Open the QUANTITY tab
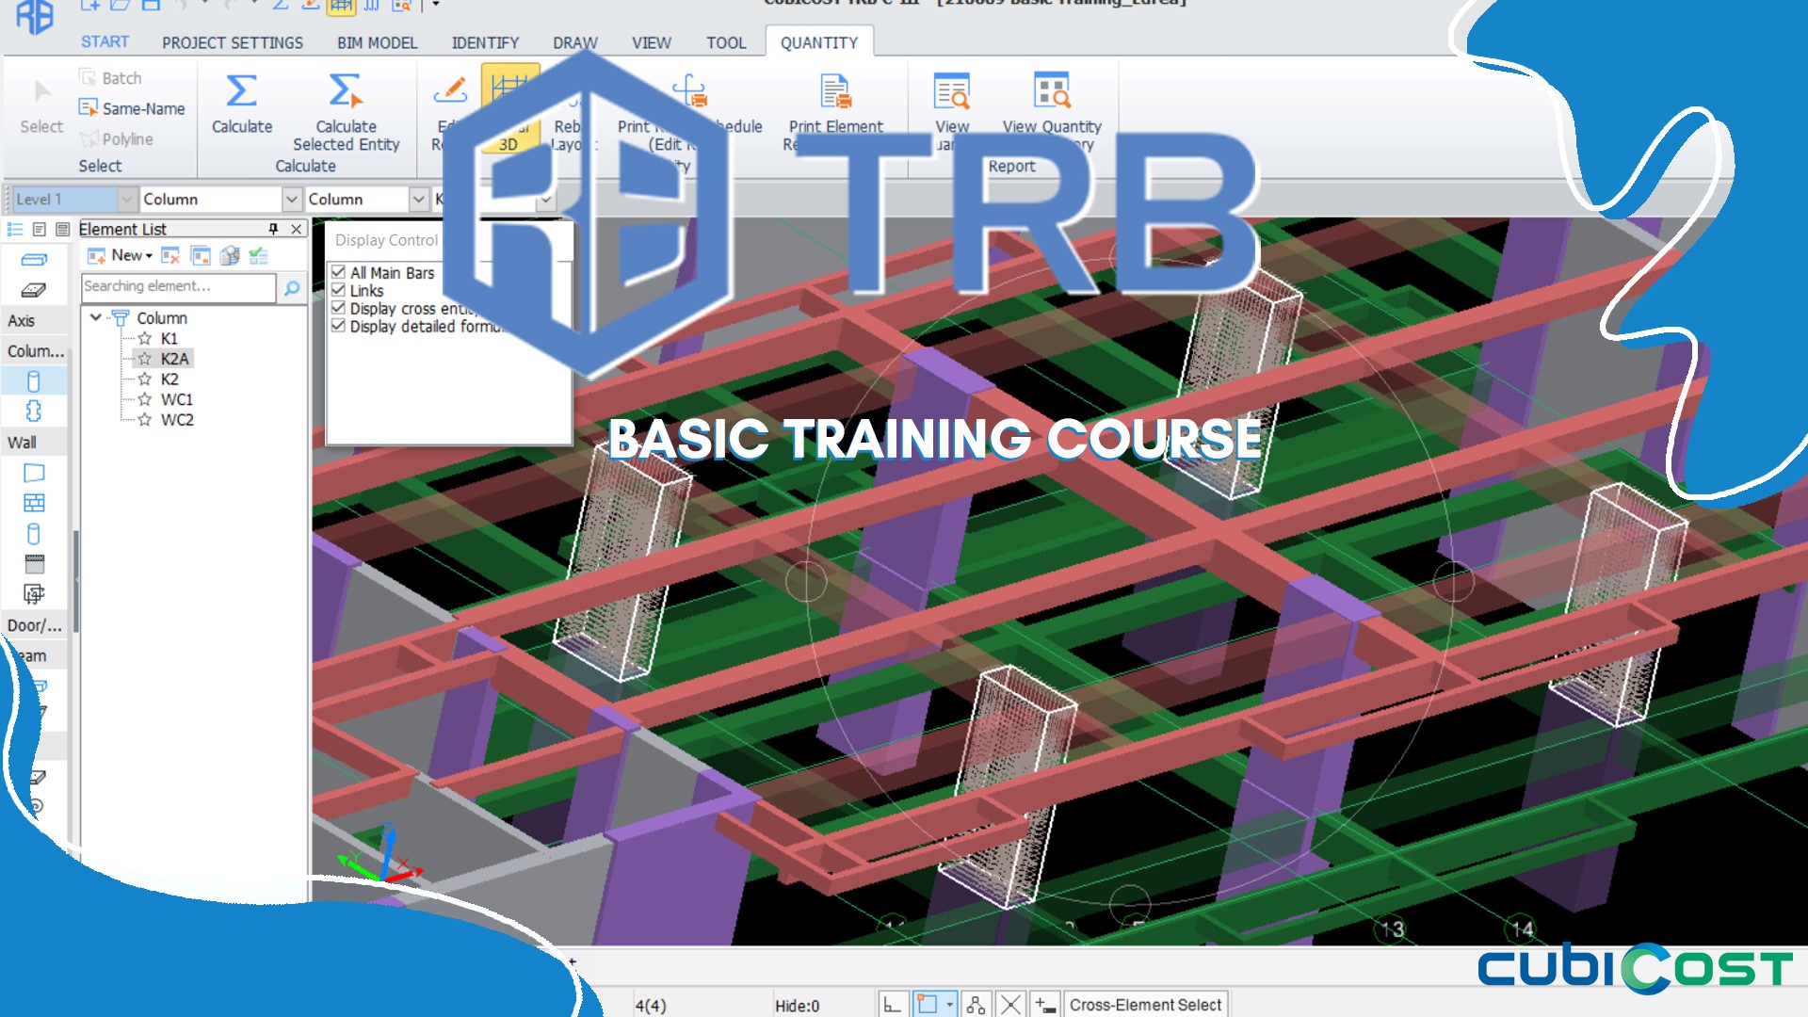The height and width of the screenshot is (1017, 1808). pos(819,42)
